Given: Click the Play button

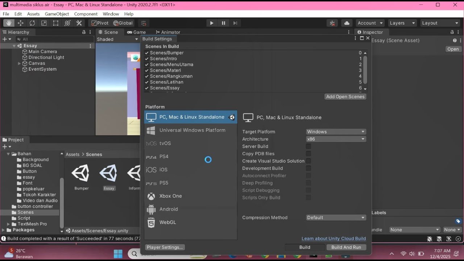Looking at the screenshot, I should coord(212,23).
